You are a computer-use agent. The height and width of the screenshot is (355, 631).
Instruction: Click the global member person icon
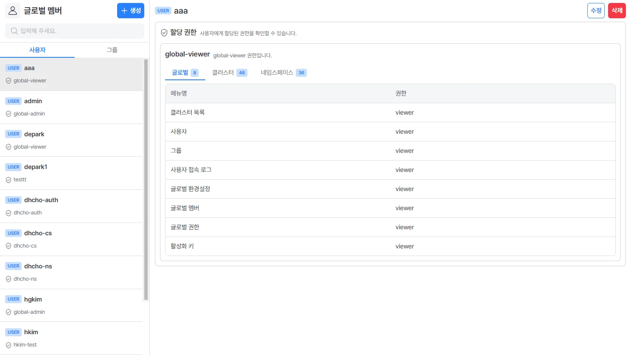point(13,11)
